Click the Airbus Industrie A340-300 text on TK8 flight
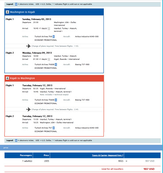The image size is (163, 173). 87,36
